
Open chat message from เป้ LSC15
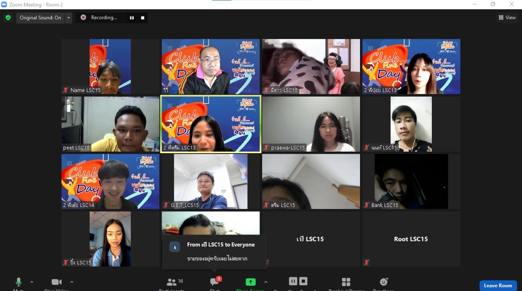[214, 252]
